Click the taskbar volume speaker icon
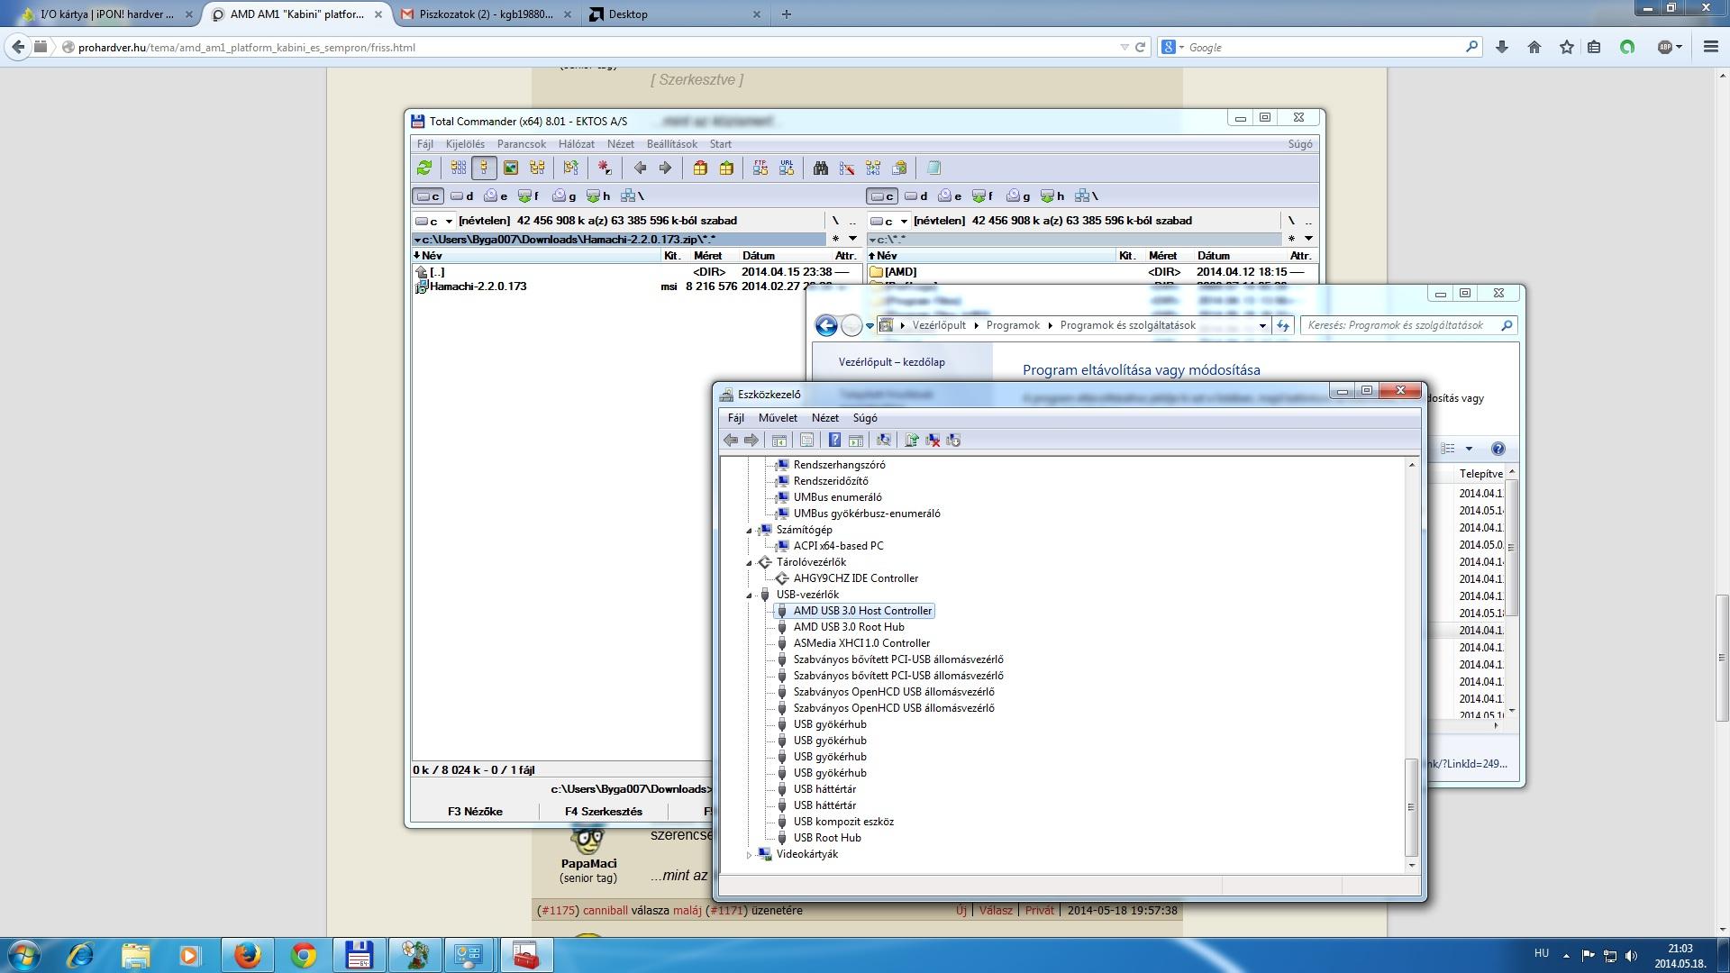Viewport: 1730px width, 973px height. click(x=1631, y=956)
